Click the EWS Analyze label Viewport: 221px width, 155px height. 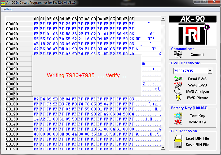click(x=197, y=91)
